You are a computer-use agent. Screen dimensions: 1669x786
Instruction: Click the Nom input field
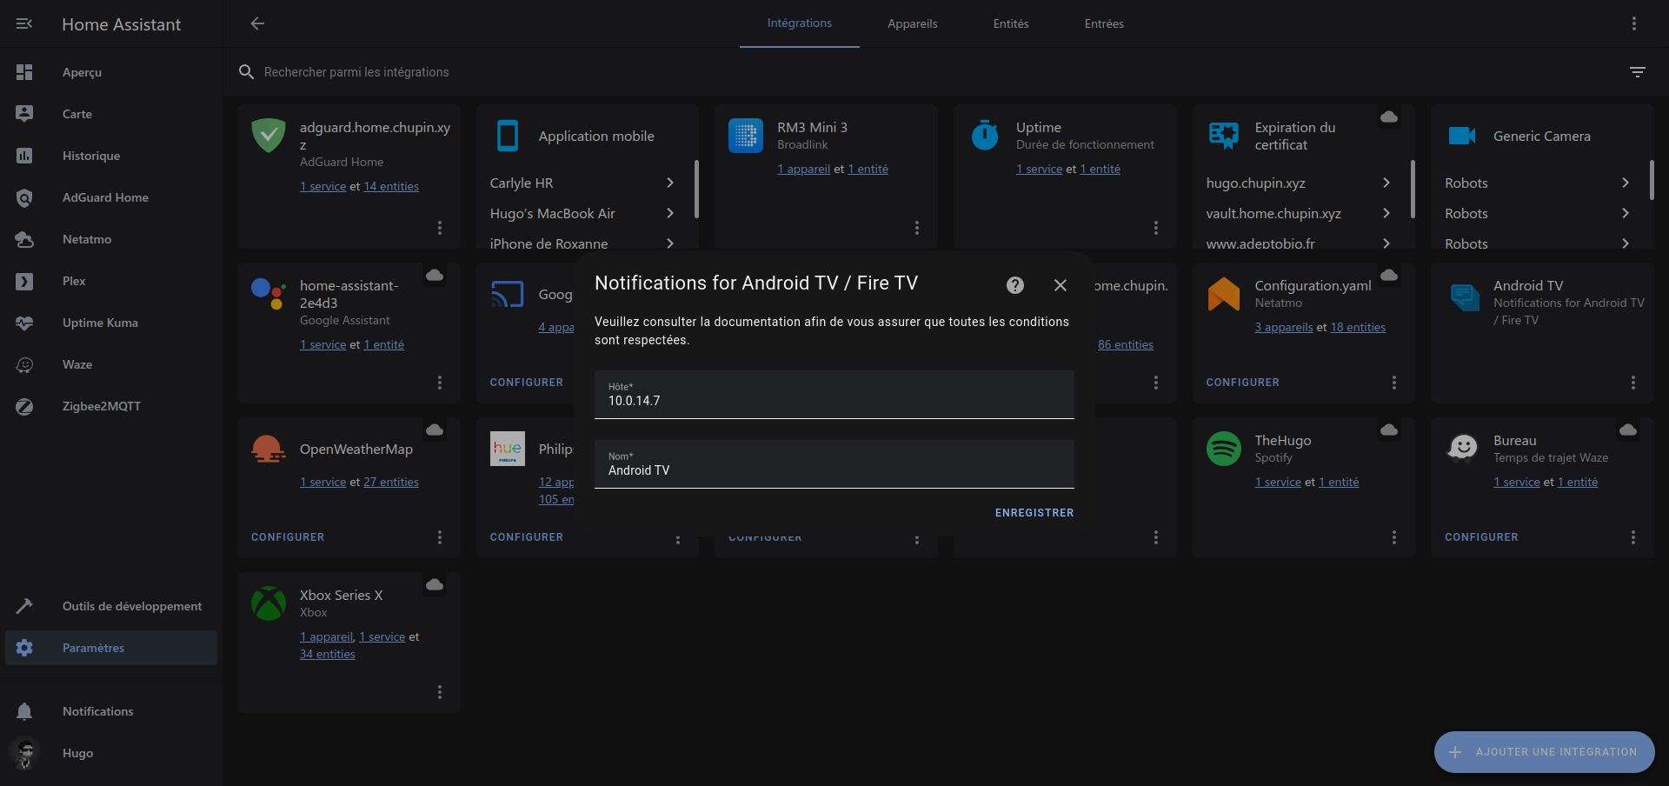834,464
